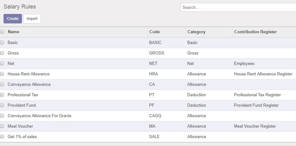Mark the Professional Tax row checkbox
This screenshot has width=296, height=146.
[2, 95]
